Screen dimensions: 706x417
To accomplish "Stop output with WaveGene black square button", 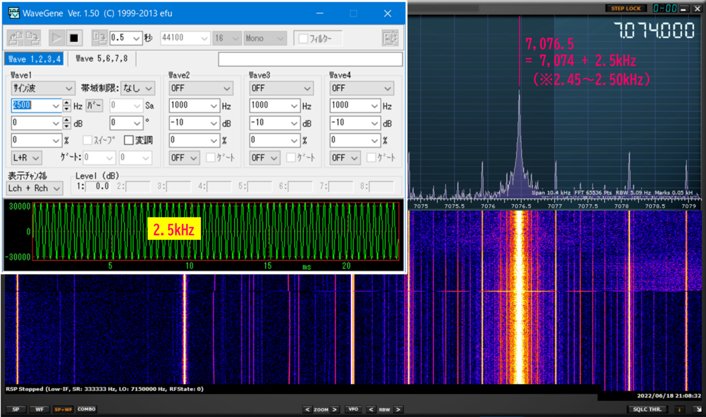I will click(x=74, y=38).
